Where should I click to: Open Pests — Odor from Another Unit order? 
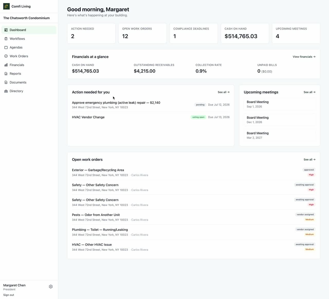tap(194, 217)
